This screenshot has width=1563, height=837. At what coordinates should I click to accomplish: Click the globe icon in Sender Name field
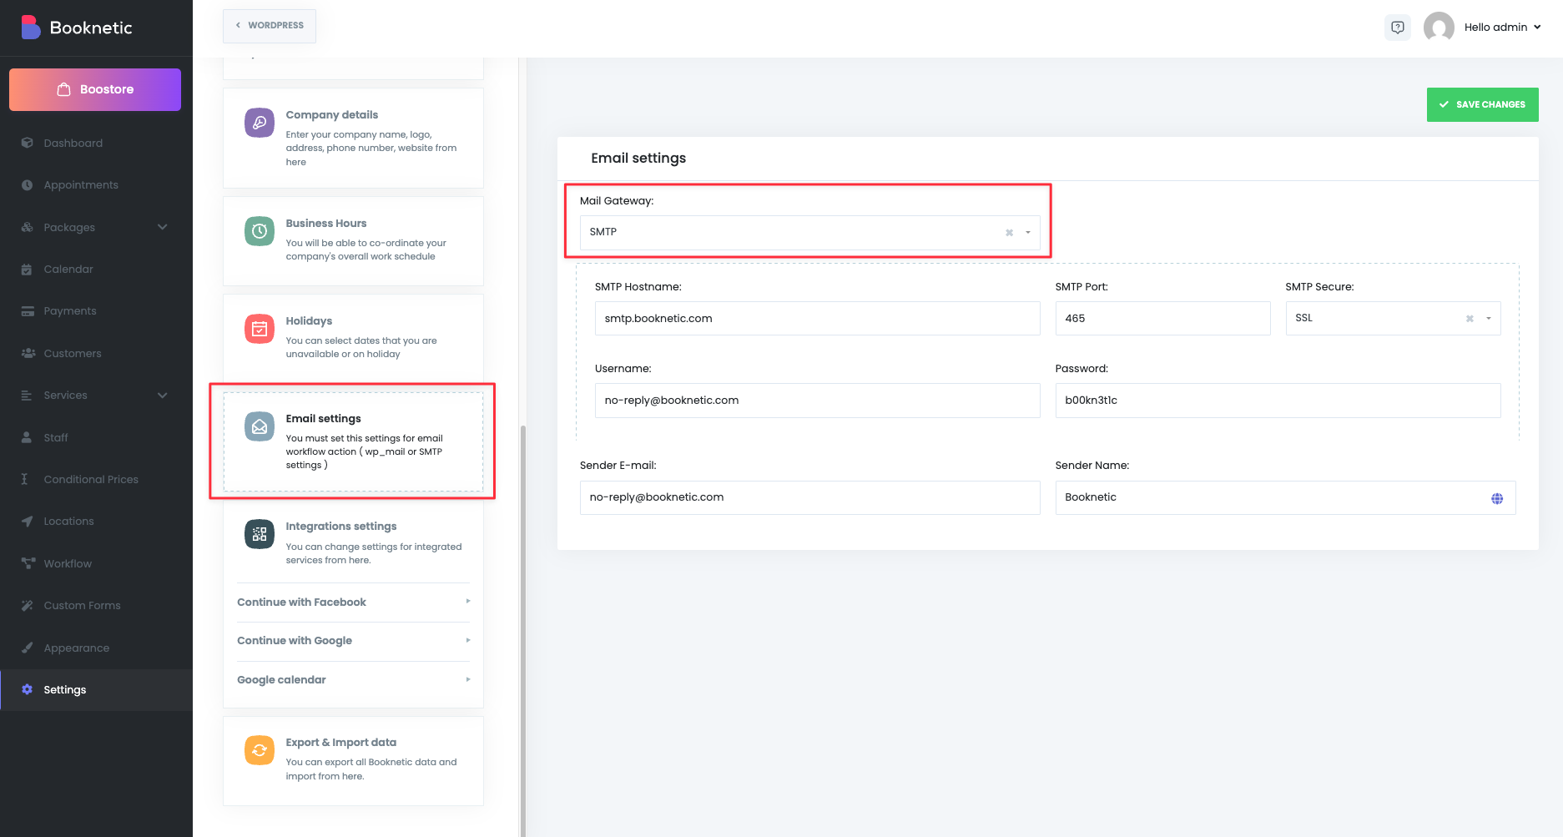pos(1496,498)
